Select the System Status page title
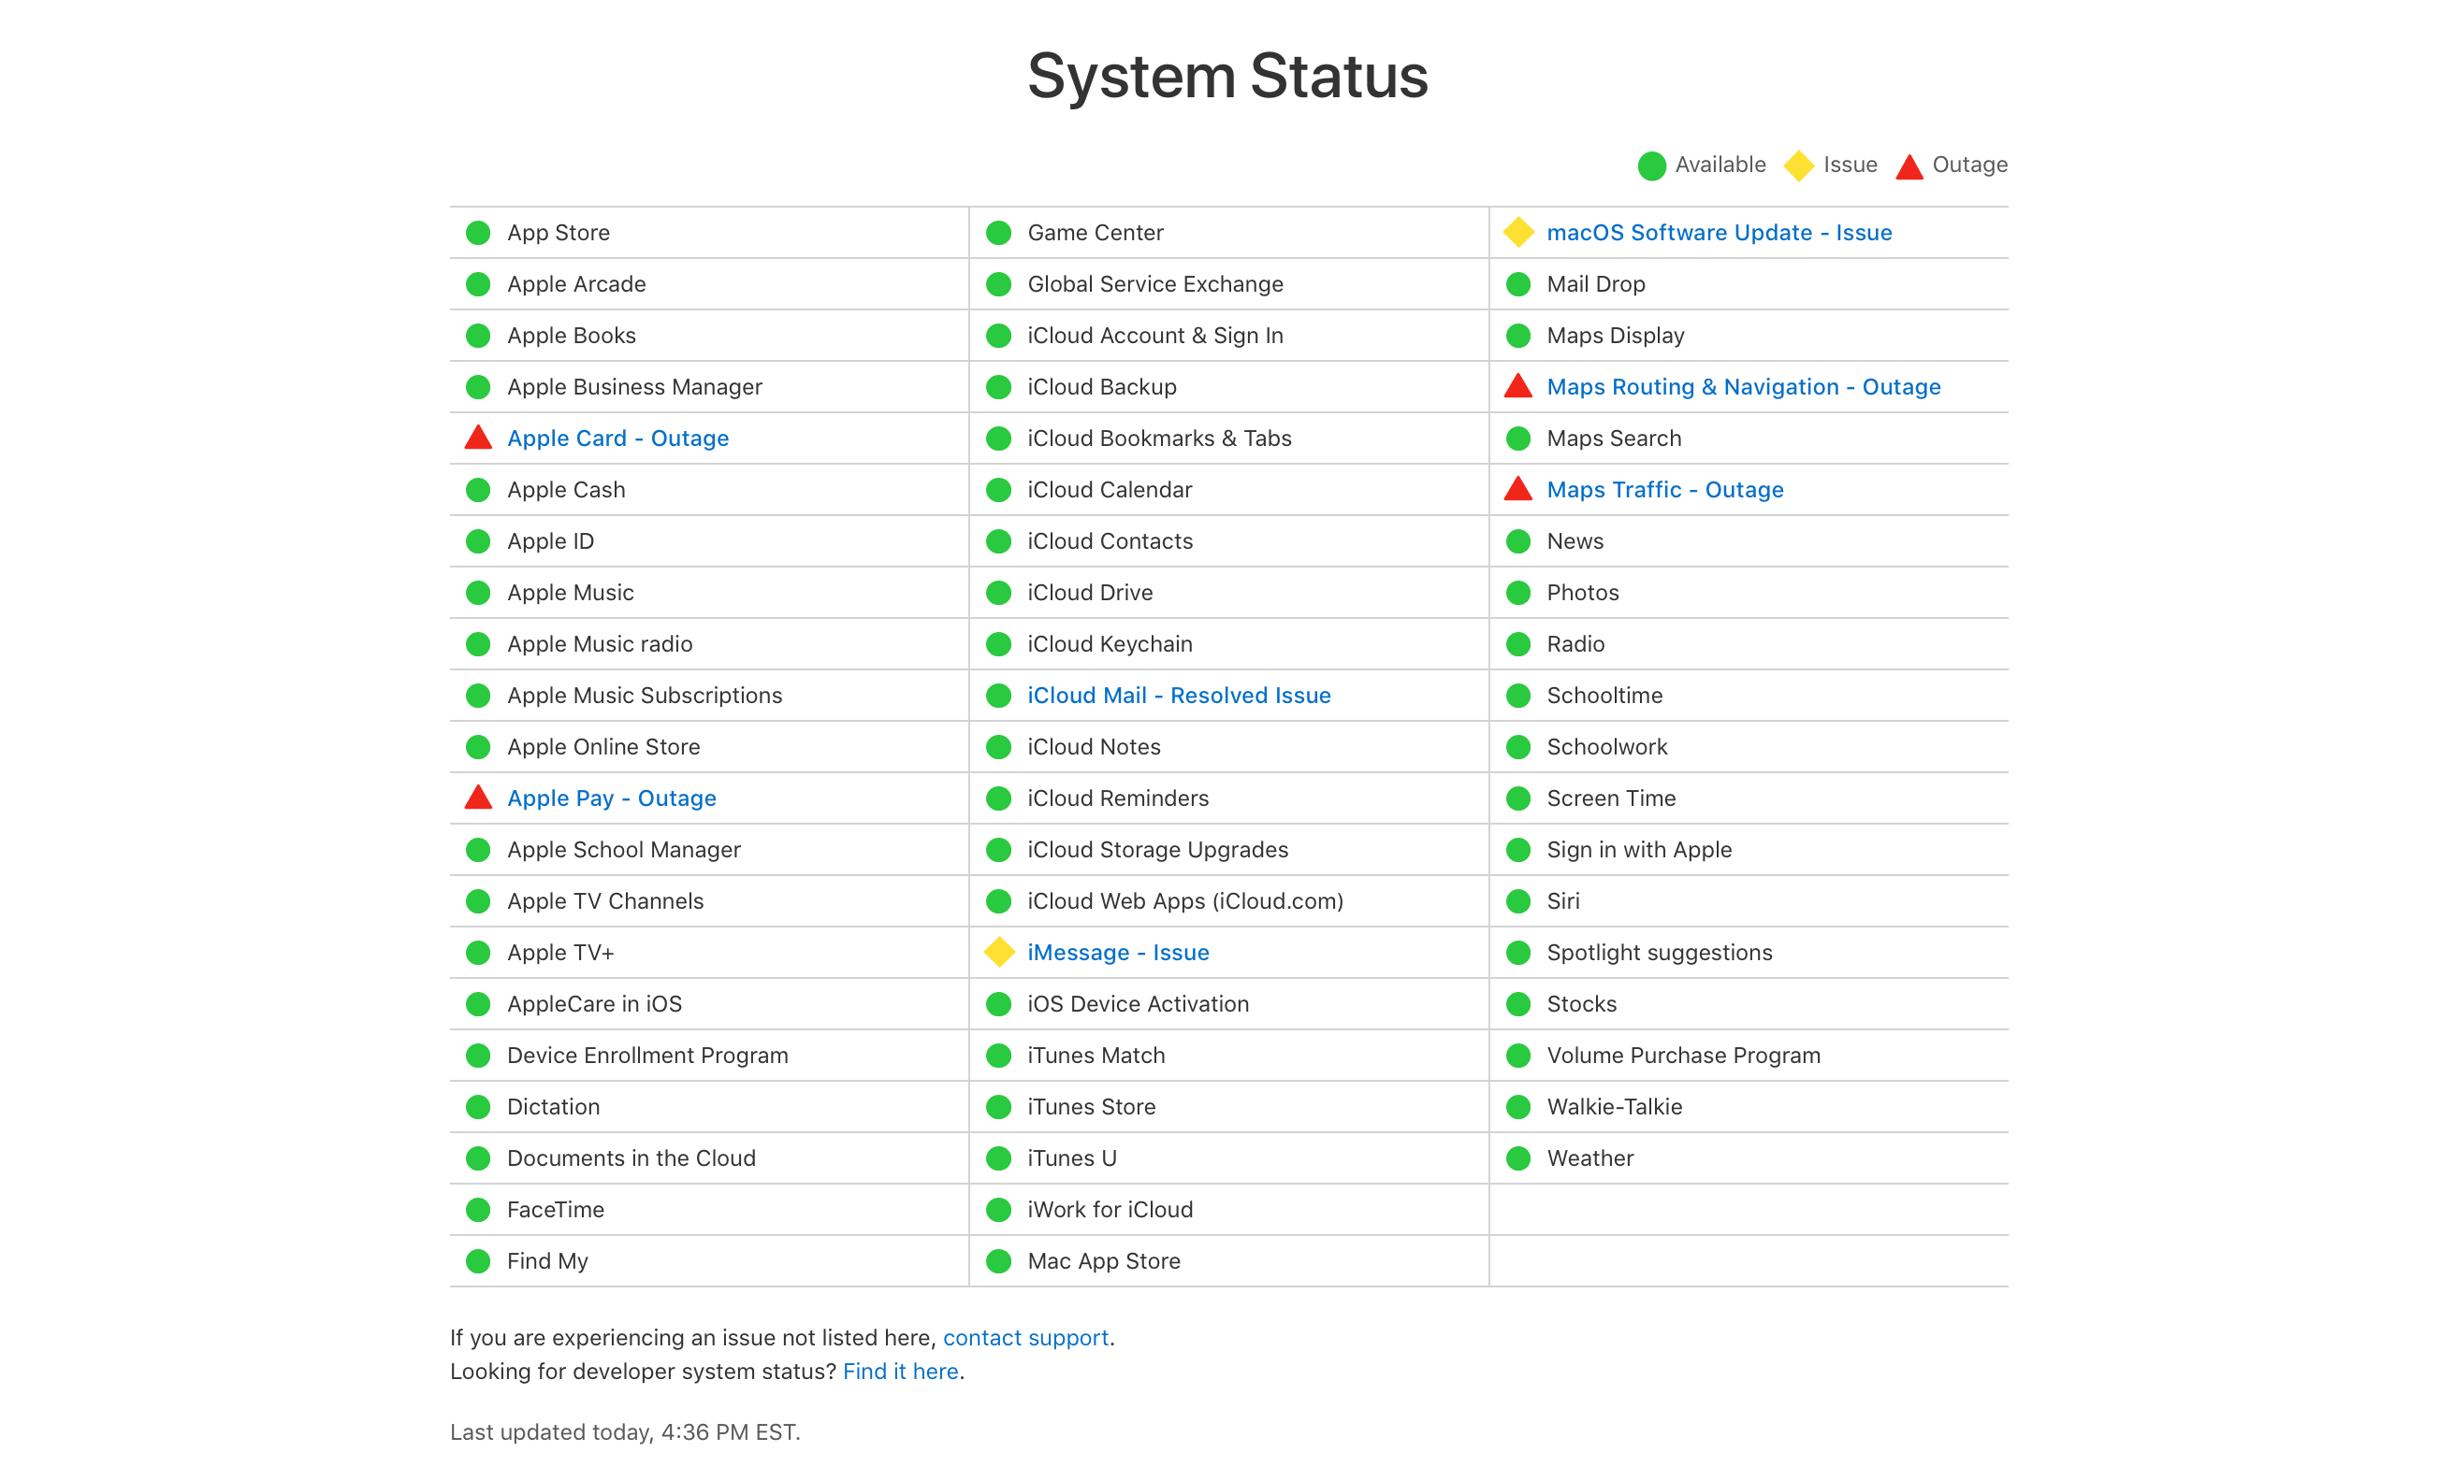The image size is (2453, 1466). pos(1226,75)
